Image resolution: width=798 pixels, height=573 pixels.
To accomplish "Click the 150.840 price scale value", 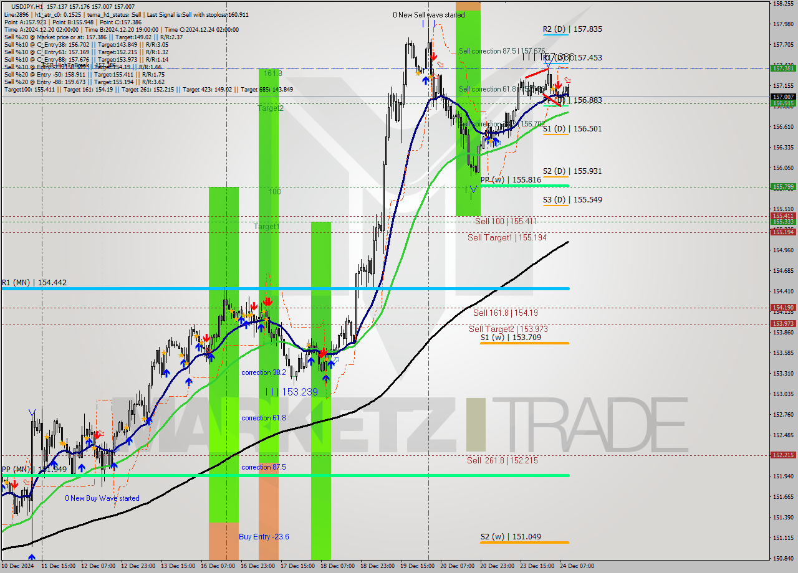I will [x=783, y=558].
